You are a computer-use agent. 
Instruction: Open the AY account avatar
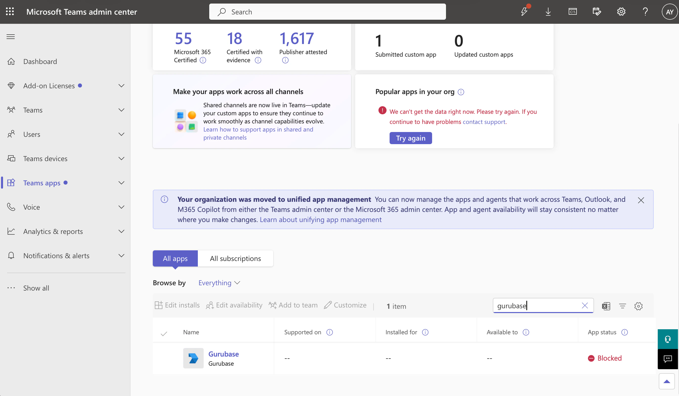click(669, 12)
